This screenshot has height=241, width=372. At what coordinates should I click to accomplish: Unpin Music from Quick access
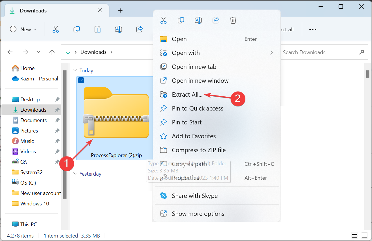[x=57, y=141]
